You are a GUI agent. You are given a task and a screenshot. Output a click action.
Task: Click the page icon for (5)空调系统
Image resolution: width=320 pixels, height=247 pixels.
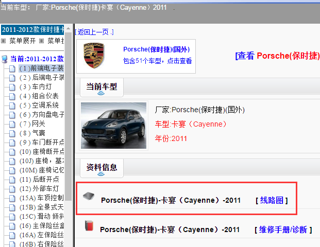click(12, 105)
